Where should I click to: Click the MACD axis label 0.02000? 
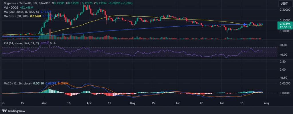coord(285,83)
